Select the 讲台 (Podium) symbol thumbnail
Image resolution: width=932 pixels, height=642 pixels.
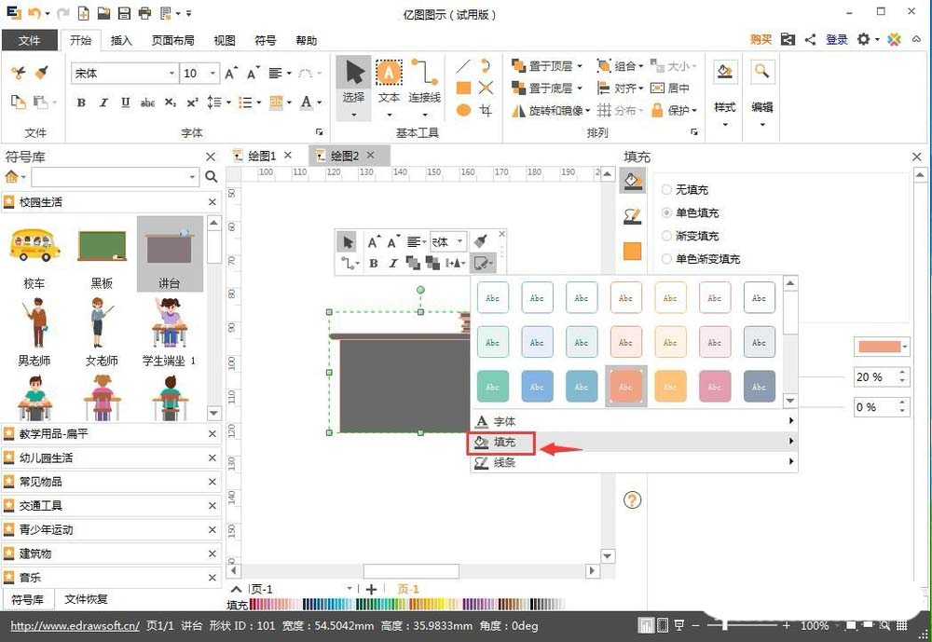coord(170,247)
